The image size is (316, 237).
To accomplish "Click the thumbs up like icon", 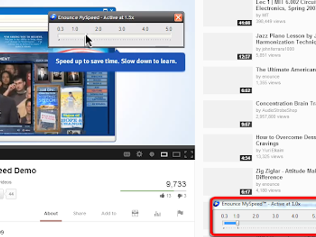I will 162,195.
